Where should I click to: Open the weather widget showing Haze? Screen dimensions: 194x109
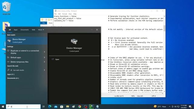point(160,107)
